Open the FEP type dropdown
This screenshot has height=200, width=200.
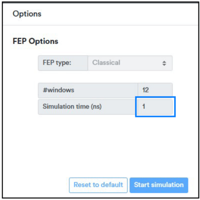tap(130, 63)
